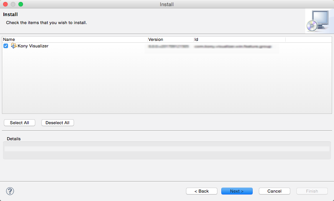
Task: Click the blurred version cell of Kony Visualizer
Action: (168, 46)
